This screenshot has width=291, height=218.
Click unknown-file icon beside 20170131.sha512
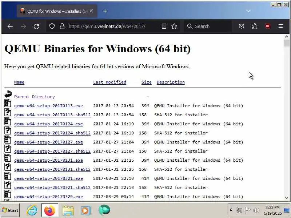point(8,167)
